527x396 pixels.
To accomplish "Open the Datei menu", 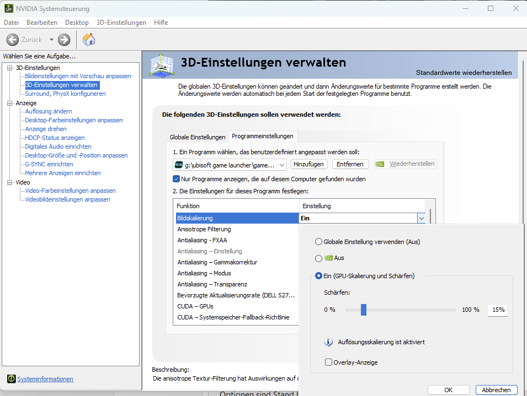I will pyautogui.click(x=11, y=23).
